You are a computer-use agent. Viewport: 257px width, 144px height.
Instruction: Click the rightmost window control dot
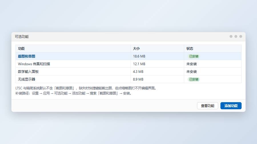coord(241,36)
